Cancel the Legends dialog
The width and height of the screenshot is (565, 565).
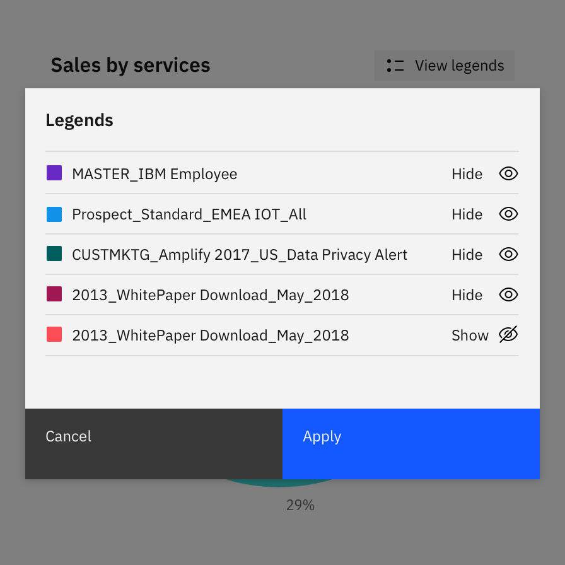point(154,443)
